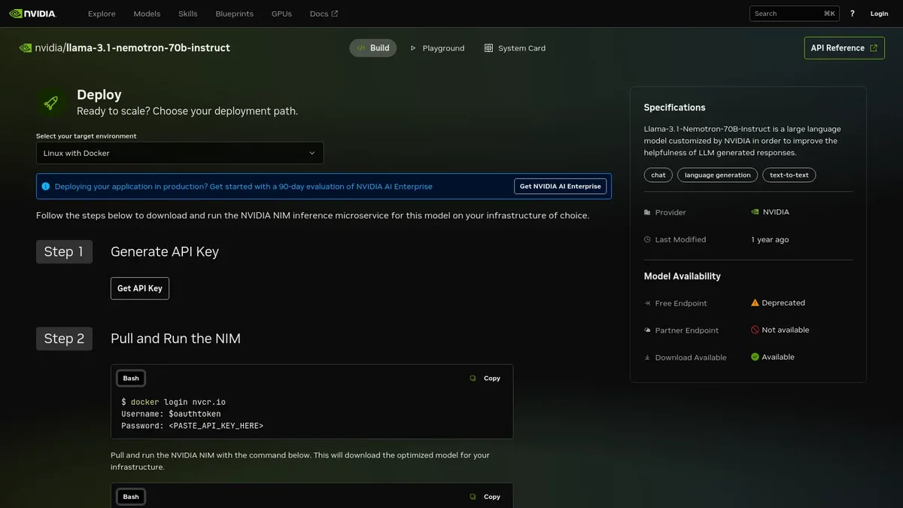Copy the second Bash code block
The image size is (903, 508).
tap(485, 497)
